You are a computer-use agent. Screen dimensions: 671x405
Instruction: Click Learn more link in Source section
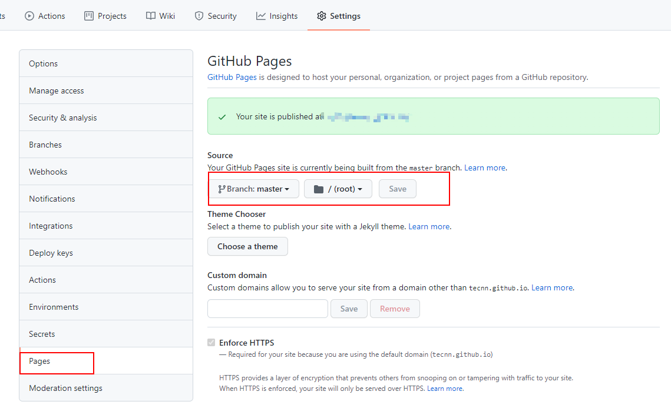coord(484,168)
